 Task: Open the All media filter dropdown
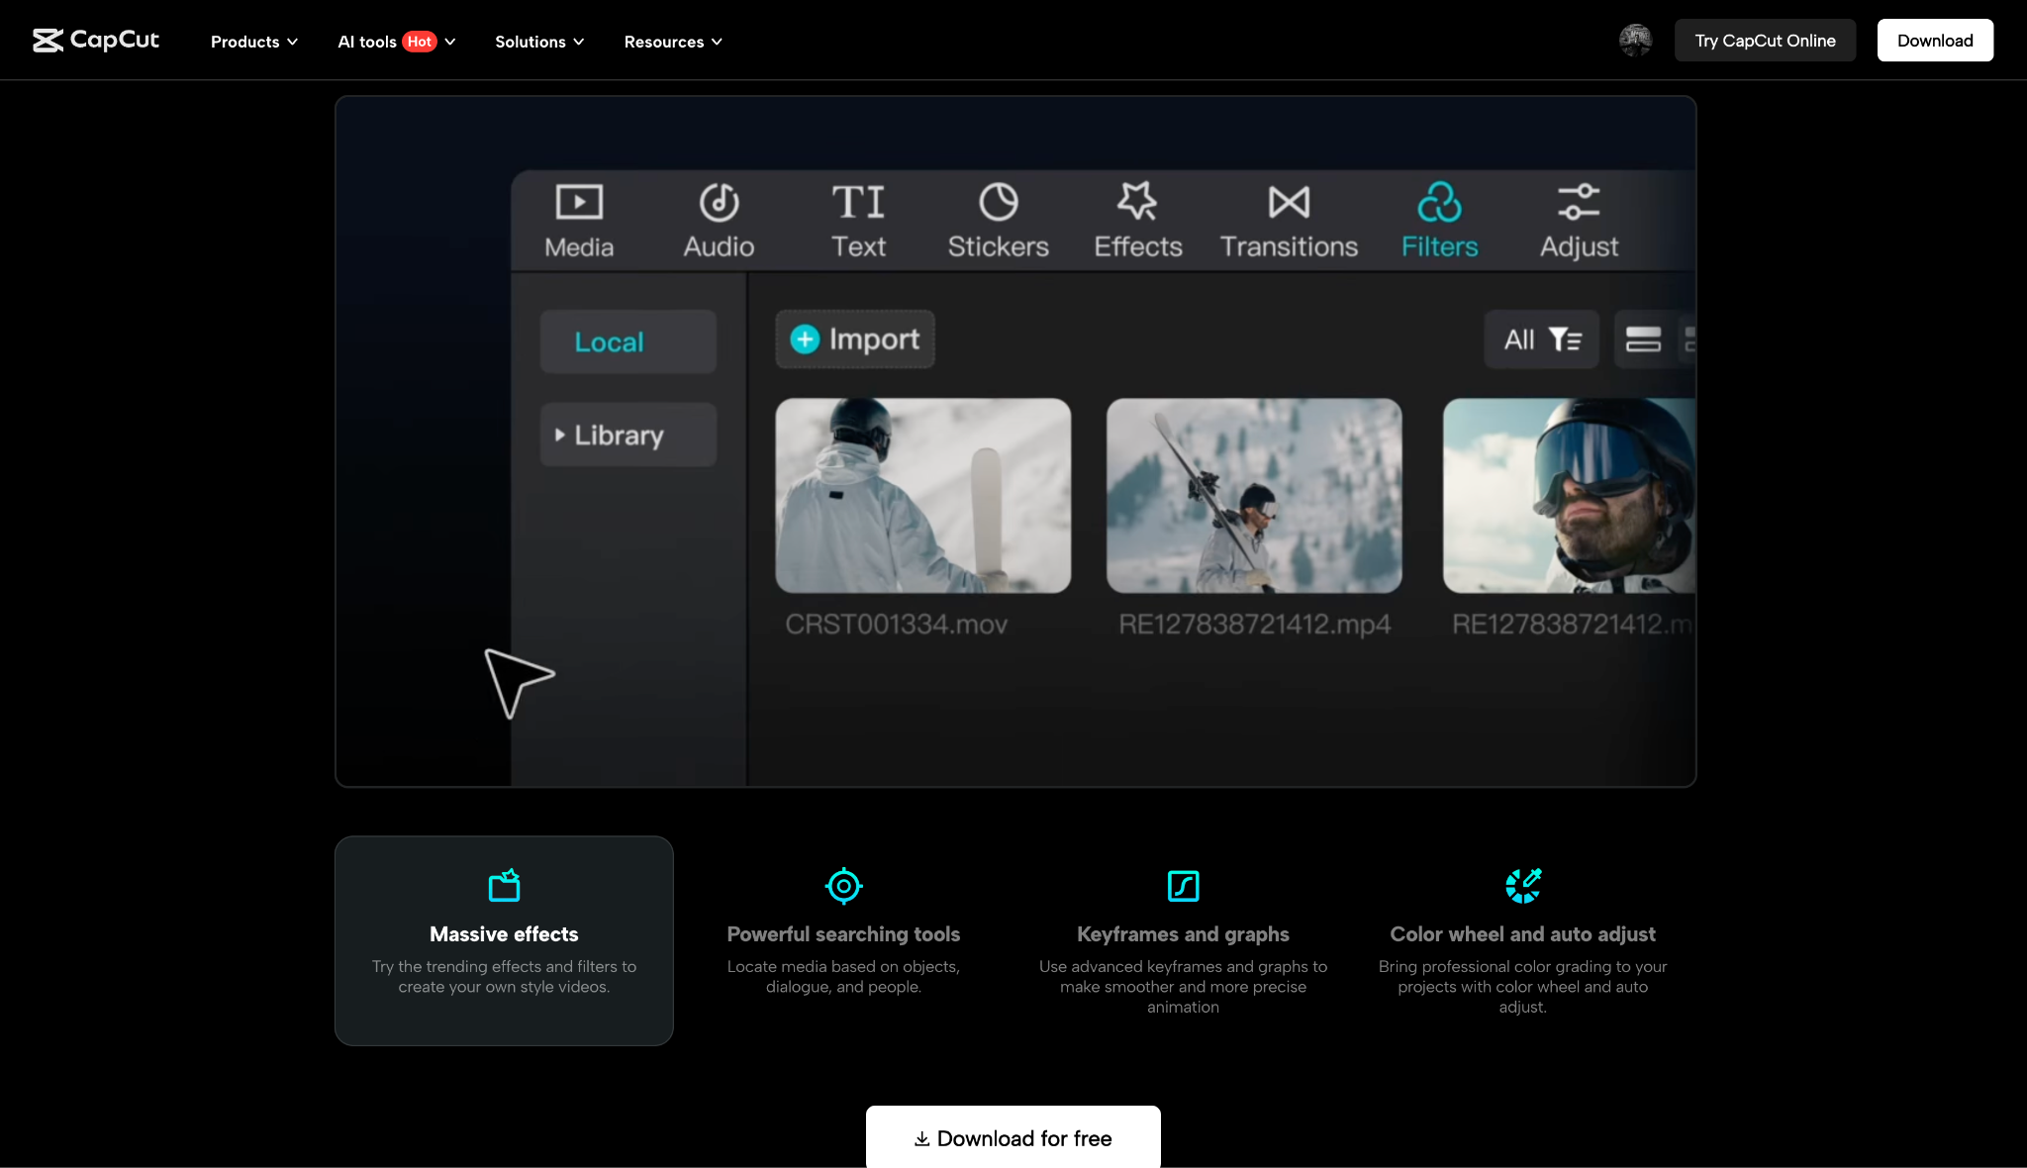1540,340
